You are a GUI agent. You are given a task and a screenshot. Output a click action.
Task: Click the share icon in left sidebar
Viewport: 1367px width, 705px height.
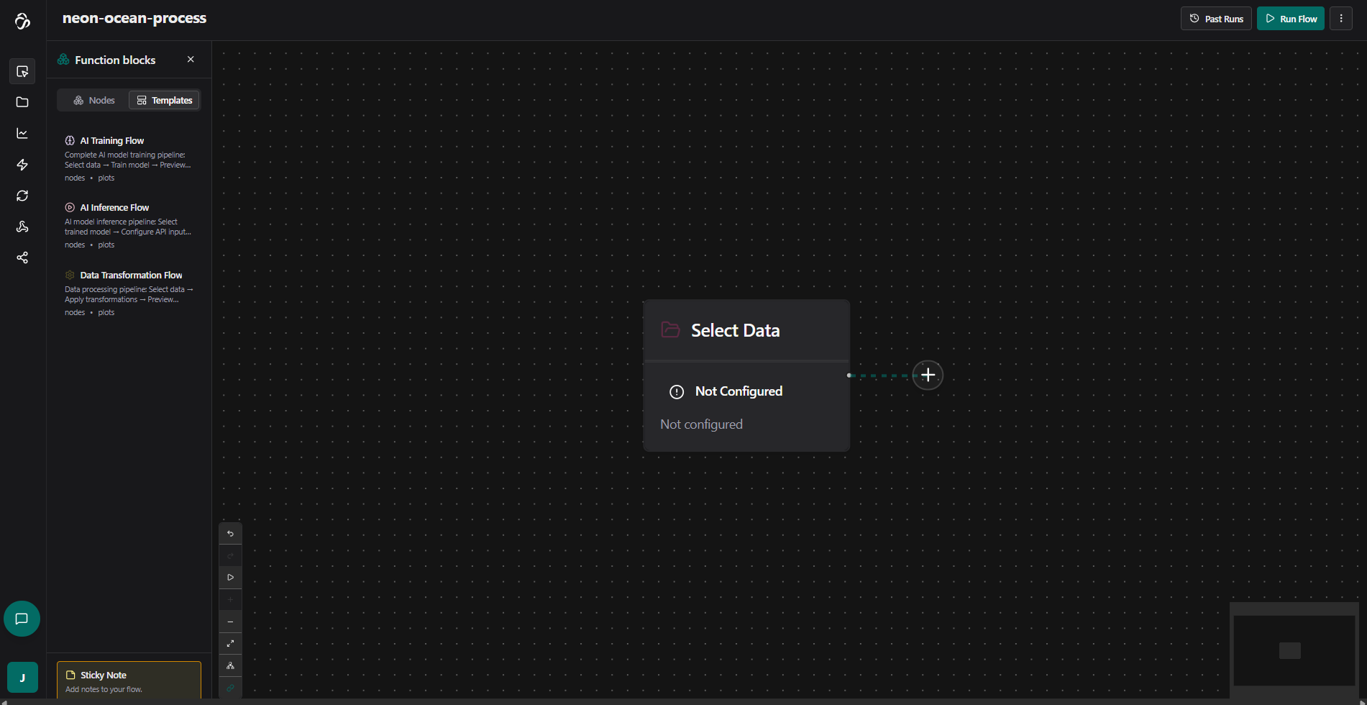pos(22,258)
